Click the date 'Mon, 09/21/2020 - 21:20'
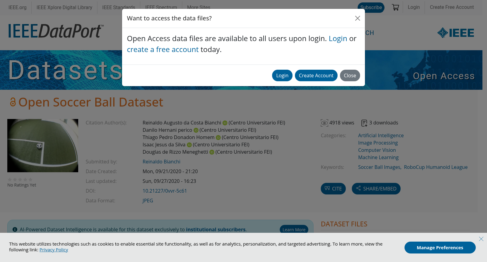Image resolution: width=487 pixels, height=262 pixels. [170, 172]
